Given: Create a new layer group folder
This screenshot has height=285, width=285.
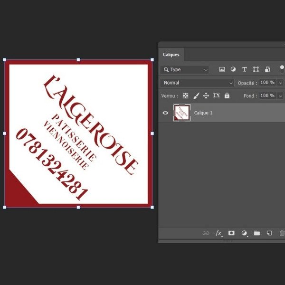Looking at the screenshot, I should click(257, 233).
